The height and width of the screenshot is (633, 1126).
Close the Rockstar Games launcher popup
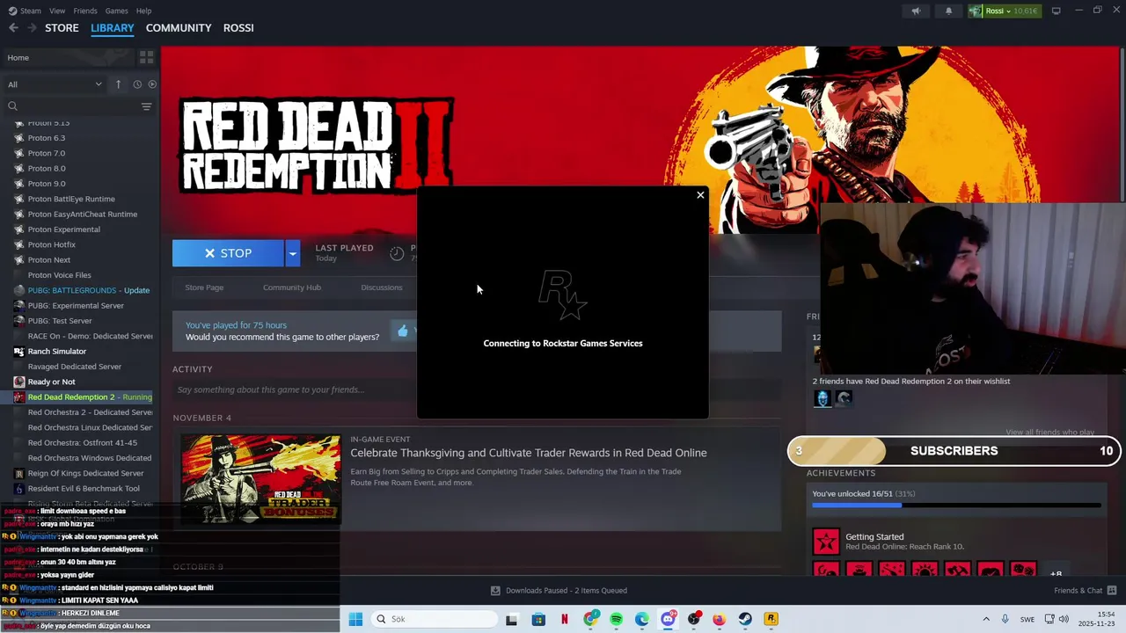tap(700, 195)
